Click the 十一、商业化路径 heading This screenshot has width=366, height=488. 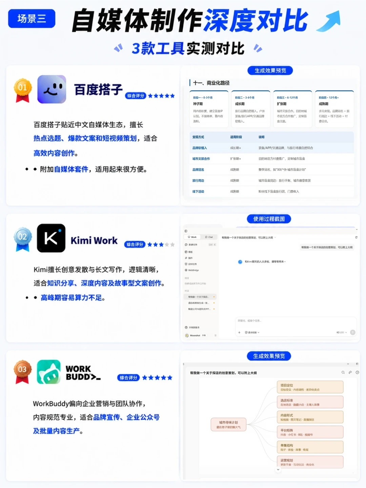pos(211,83)
